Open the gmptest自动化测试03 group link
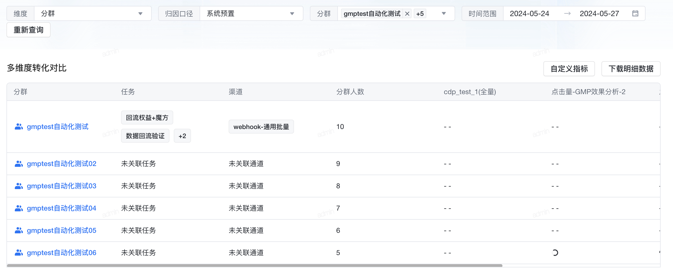The image size is (673, 280). pos(62,186)
